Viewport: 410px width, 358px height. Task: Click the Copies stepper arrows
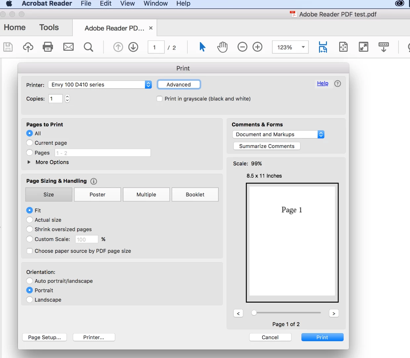point(67,98)
